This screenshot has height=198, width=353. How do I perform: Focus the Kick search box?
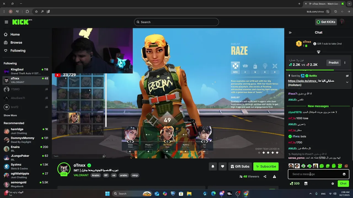(176, 22)
